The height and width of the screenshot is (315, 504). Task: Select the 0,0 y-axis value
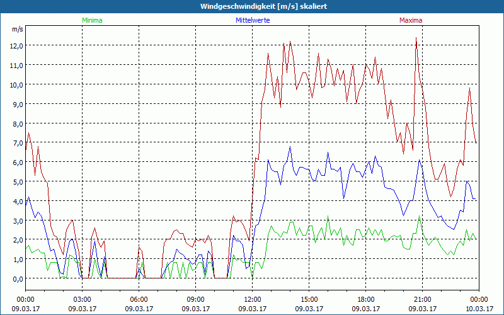tap(18, 279)
